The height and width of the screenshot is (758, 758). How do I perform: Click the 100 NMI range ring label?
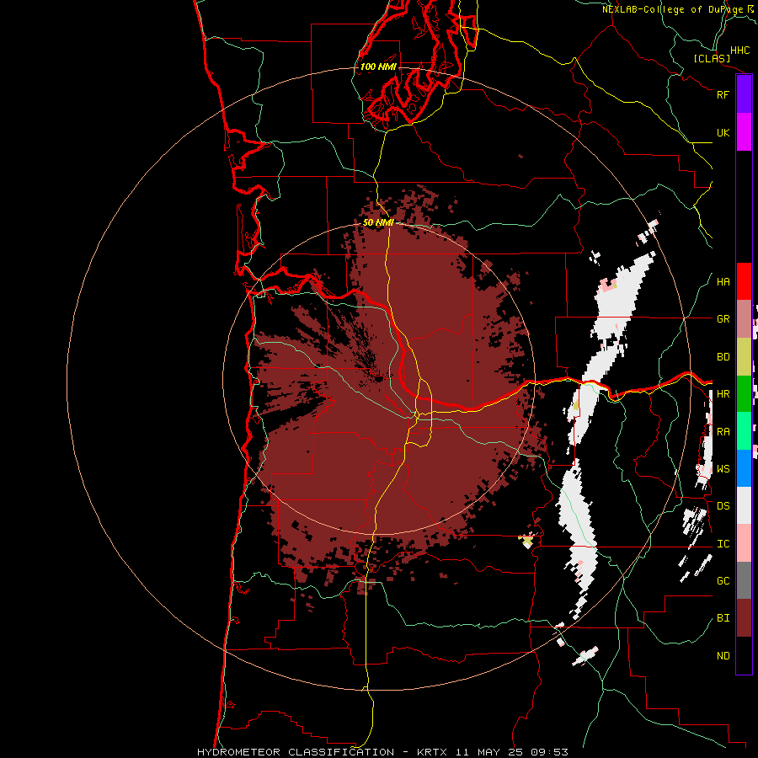point(378,67)
